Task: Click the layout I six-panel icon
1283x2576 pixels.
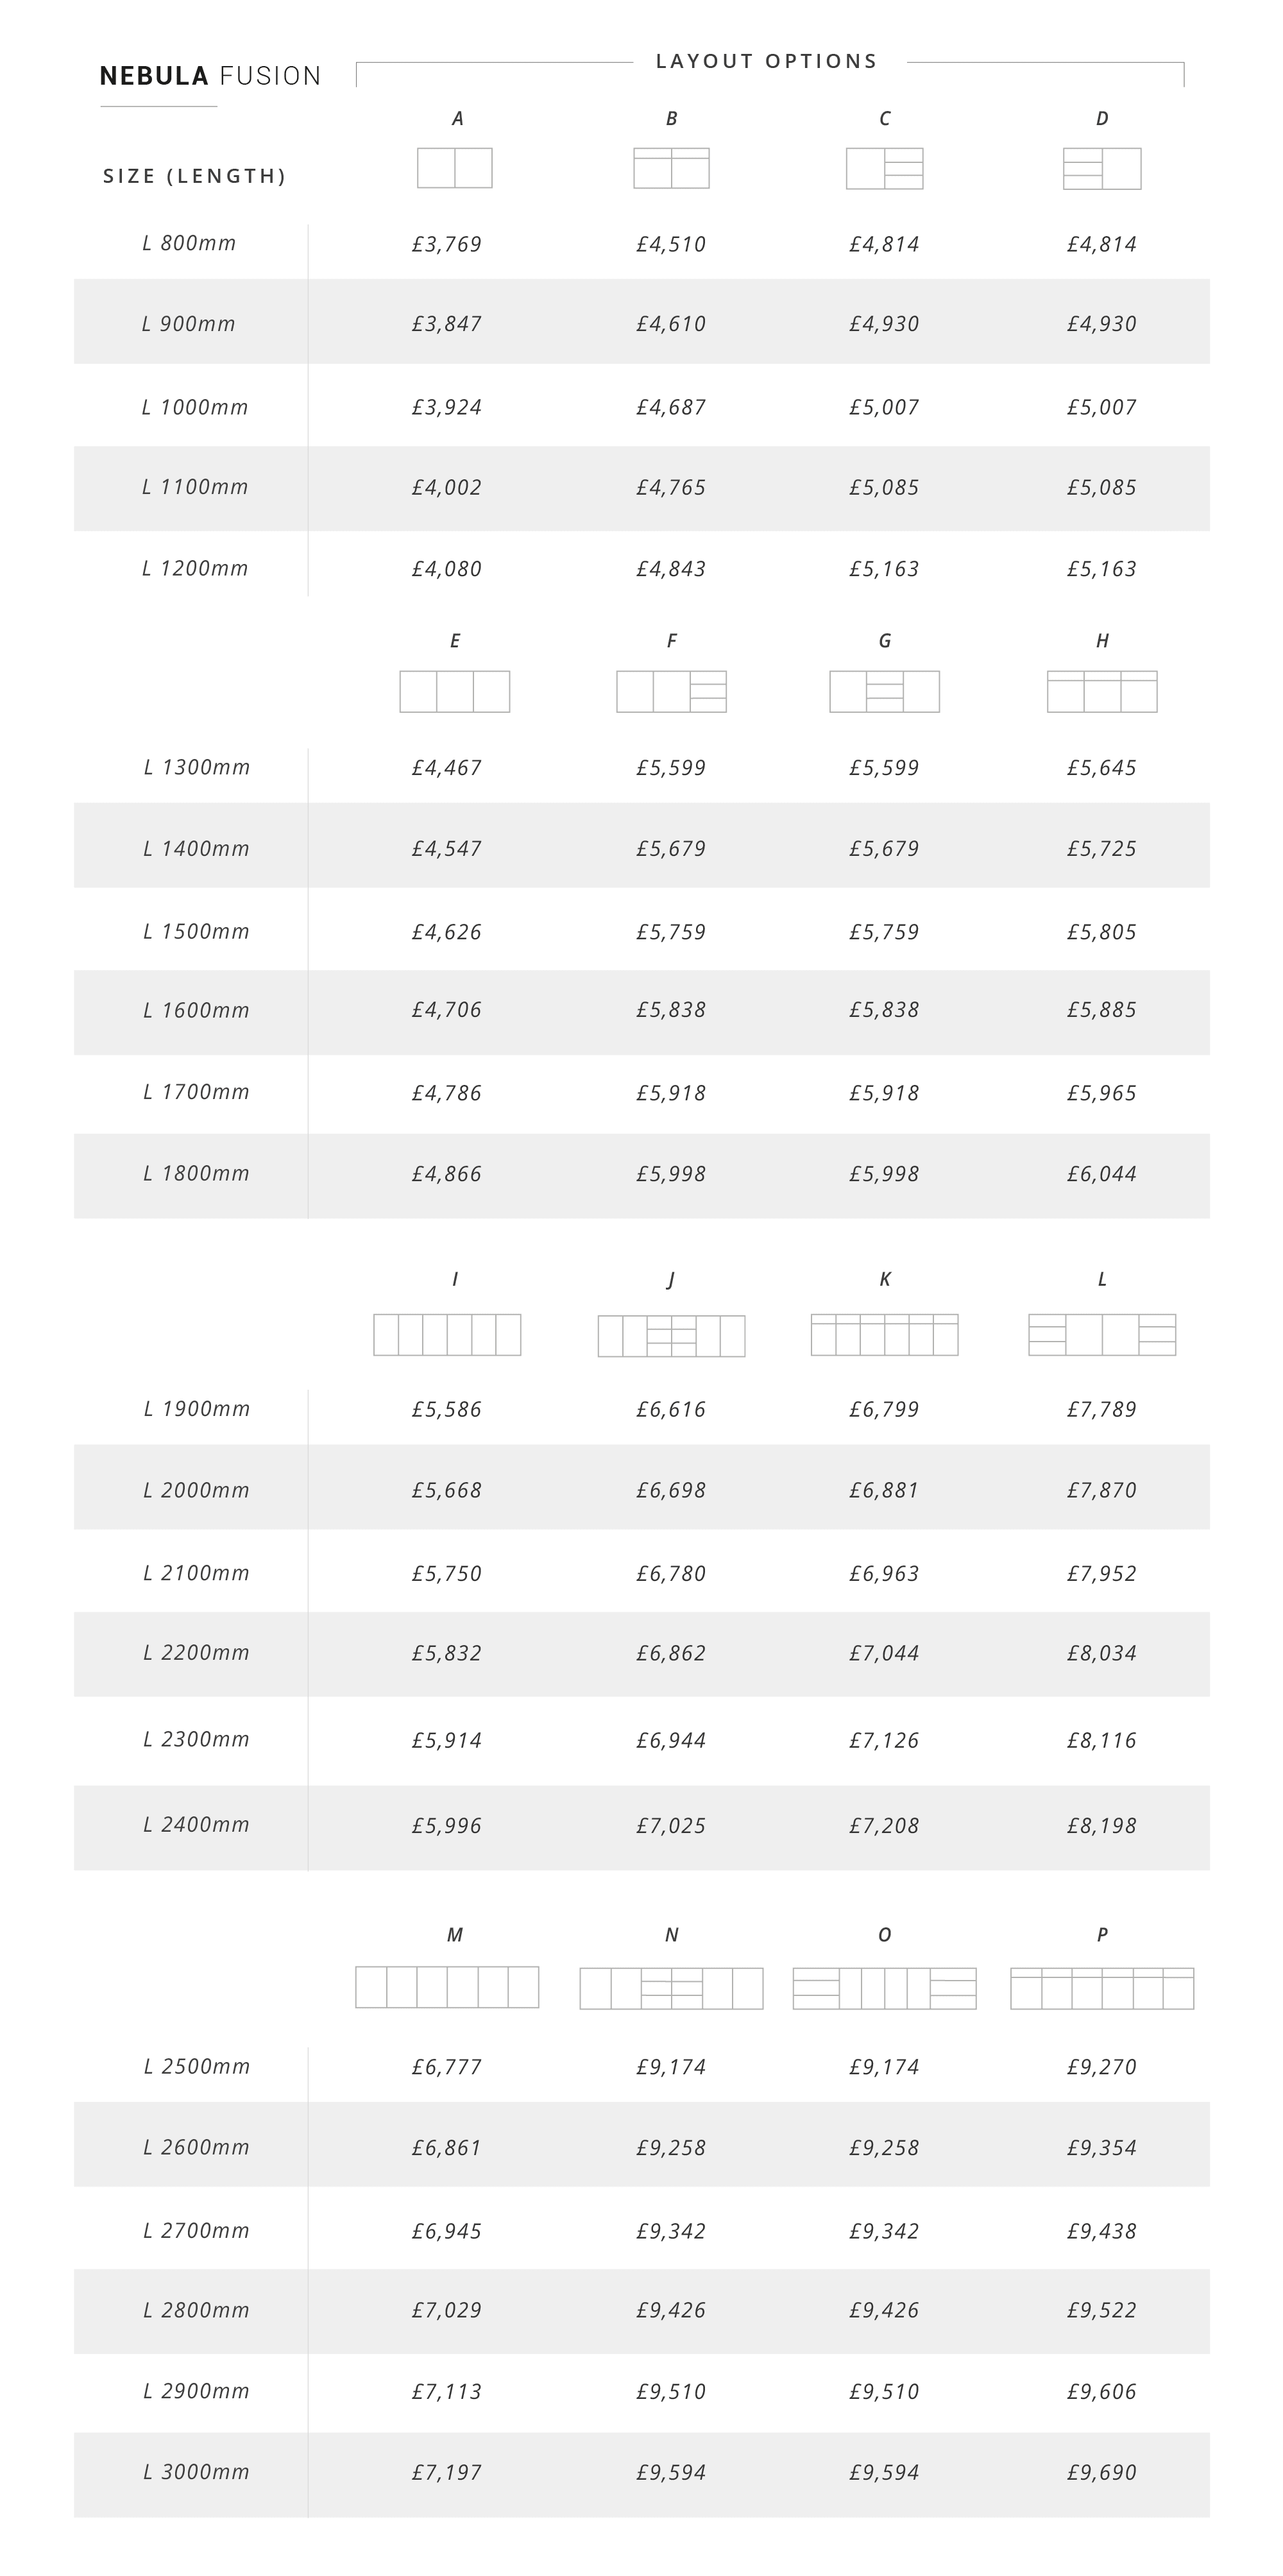Action: click(x=447, y=1334)
